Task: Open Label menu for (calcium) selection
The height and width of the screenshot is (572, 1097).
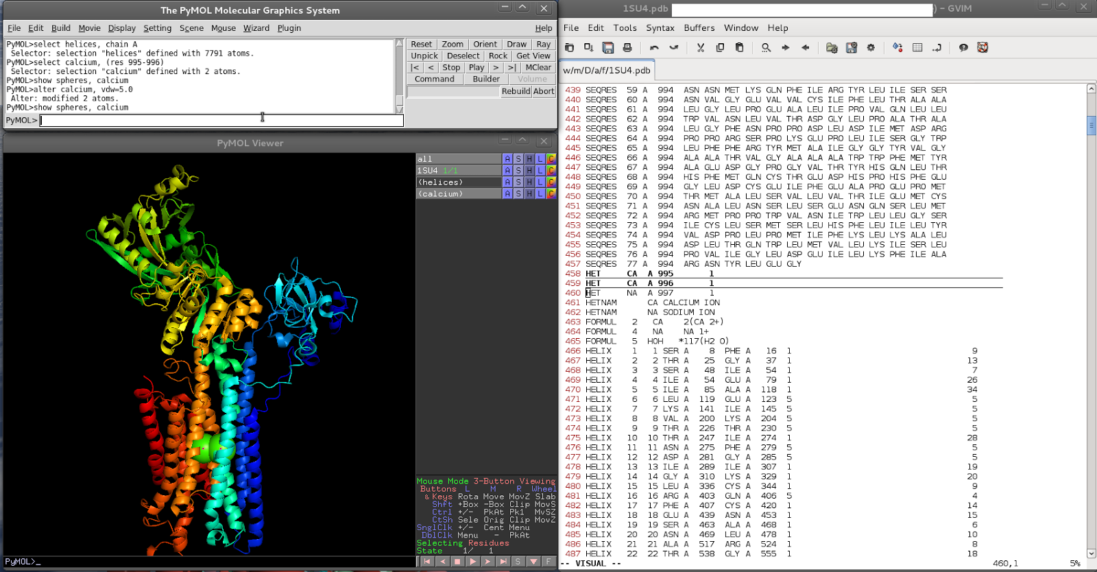Action: click(540, 193)
